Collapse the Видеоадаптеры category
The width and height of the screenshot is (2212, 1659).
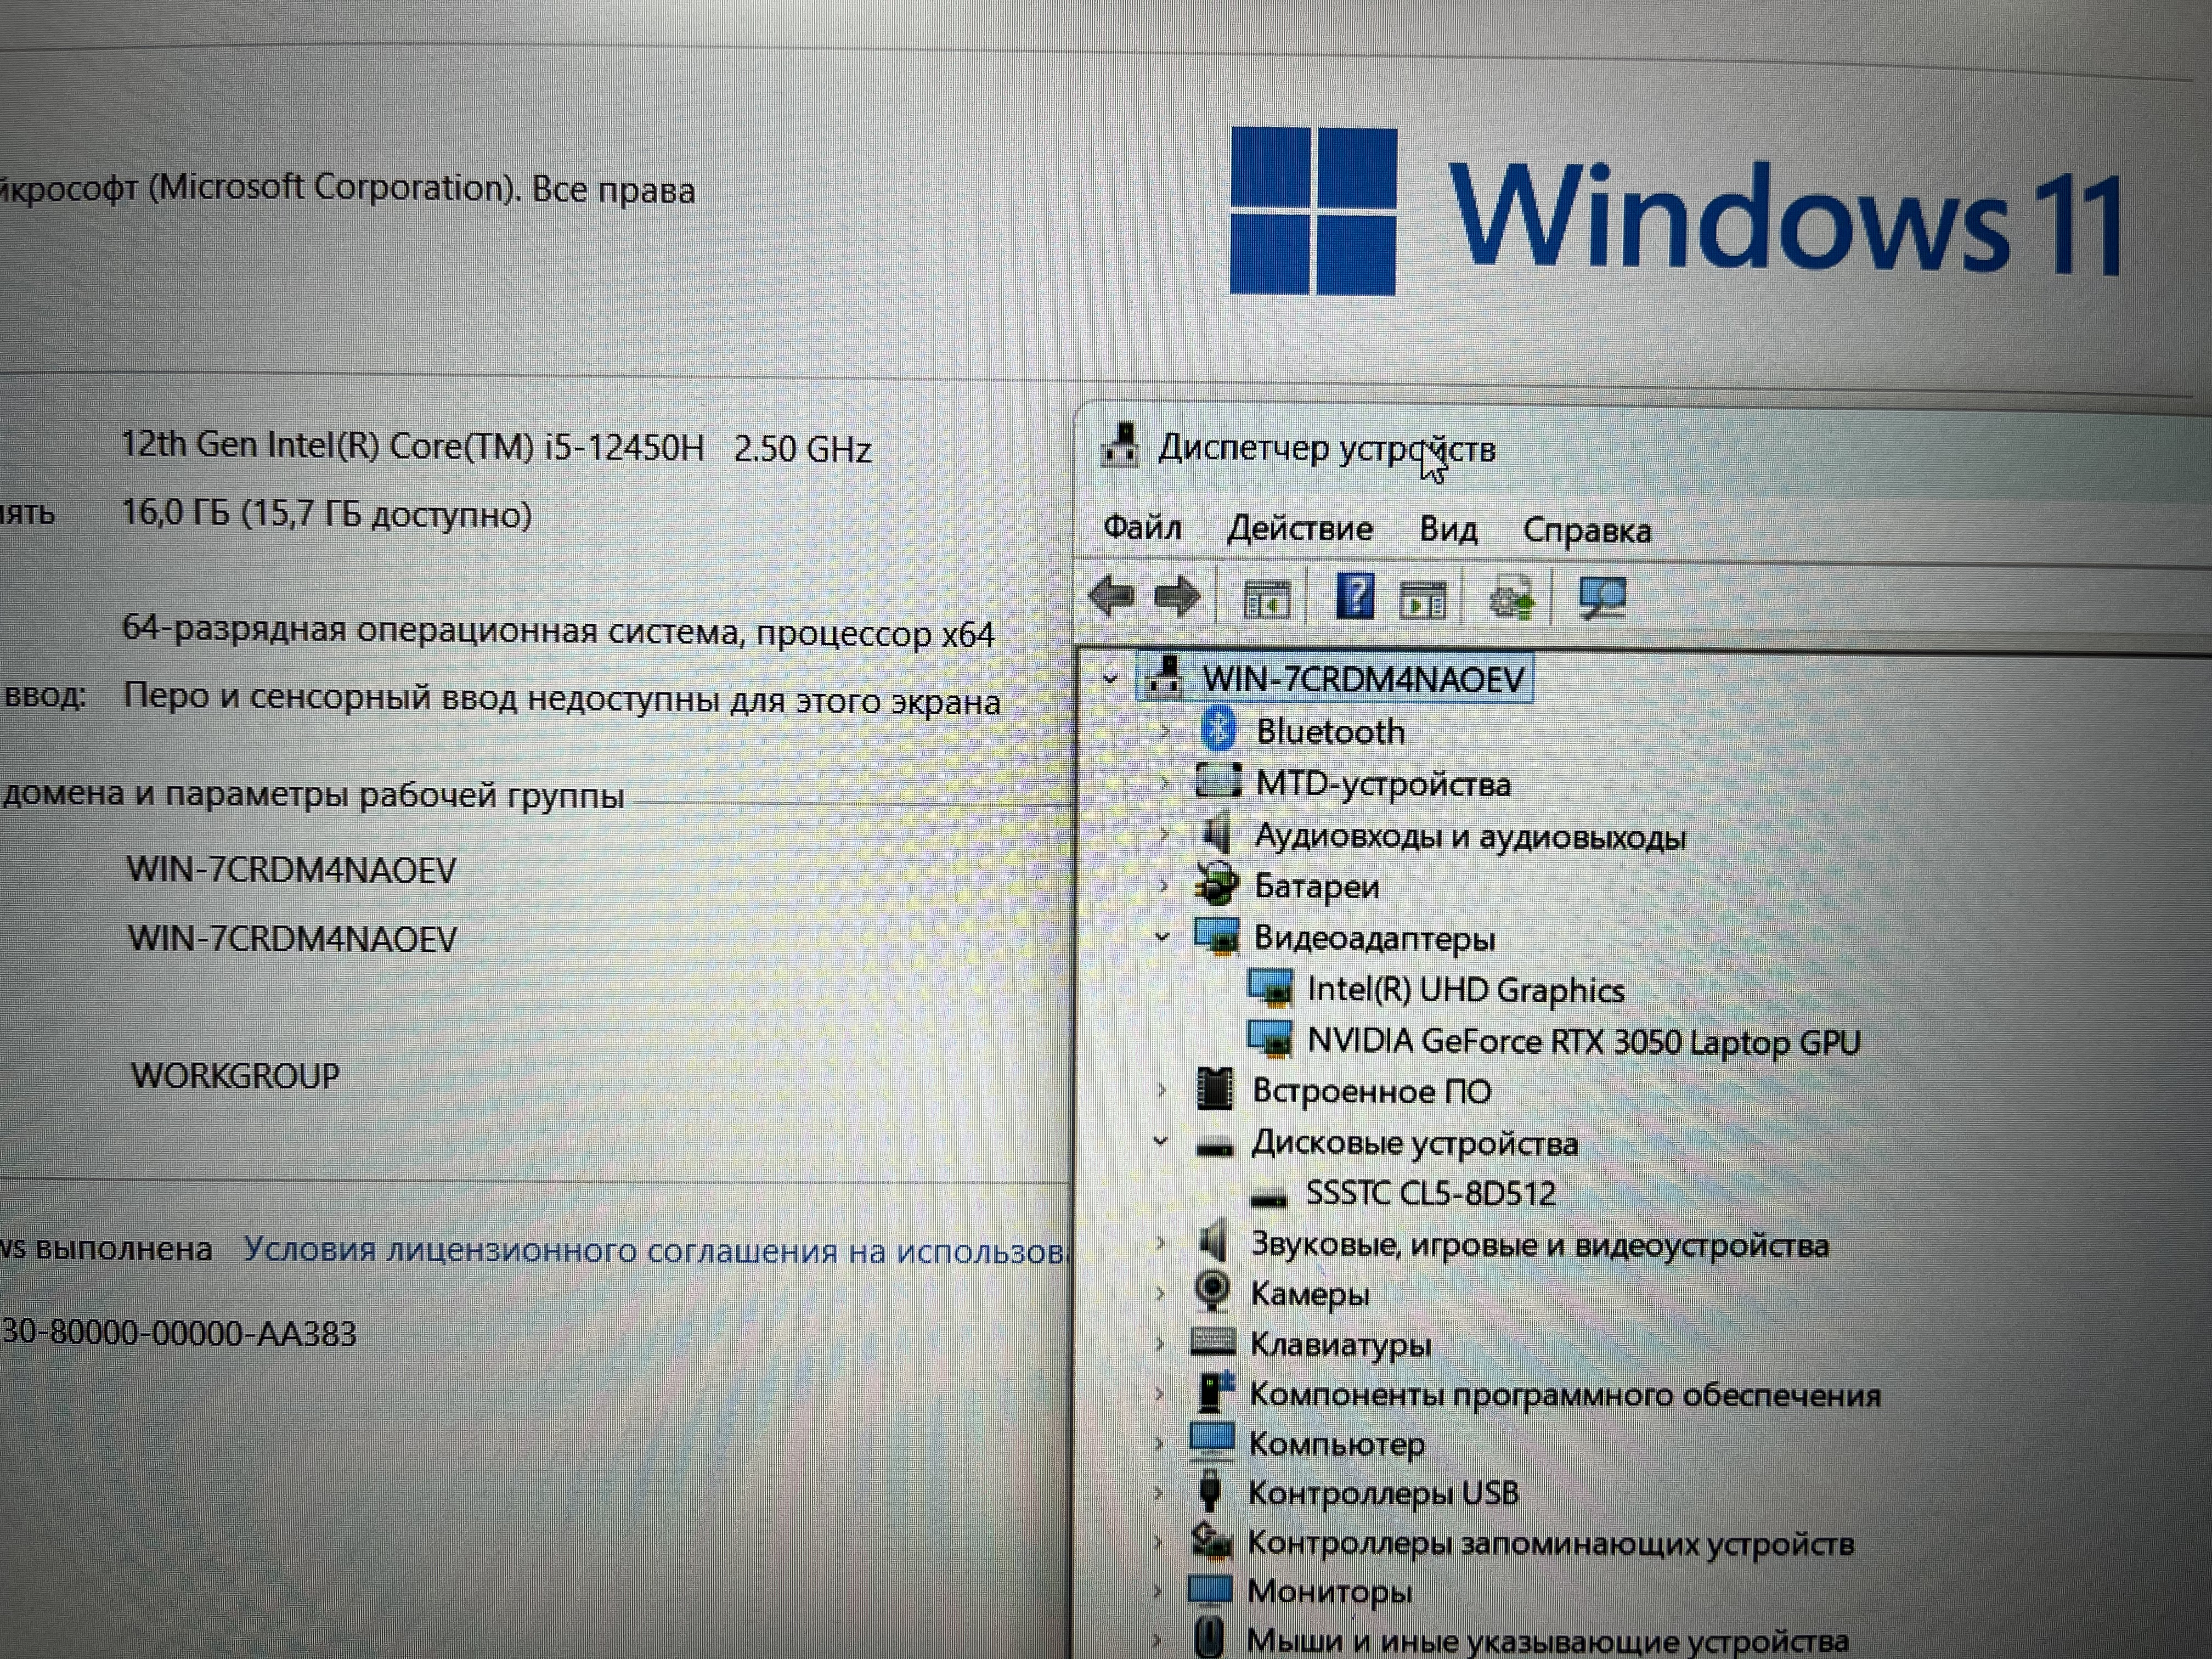coord(1162,937)
